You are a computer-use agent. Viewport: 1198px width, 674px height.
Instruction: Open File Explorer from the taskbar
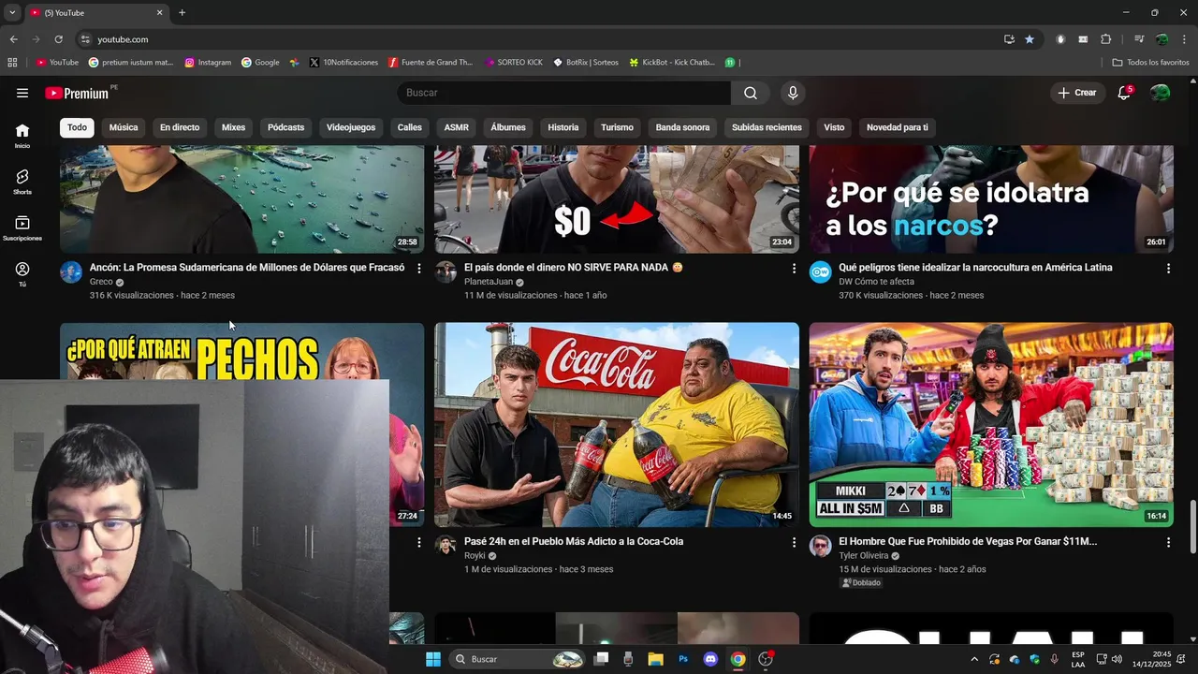[655, 659]
